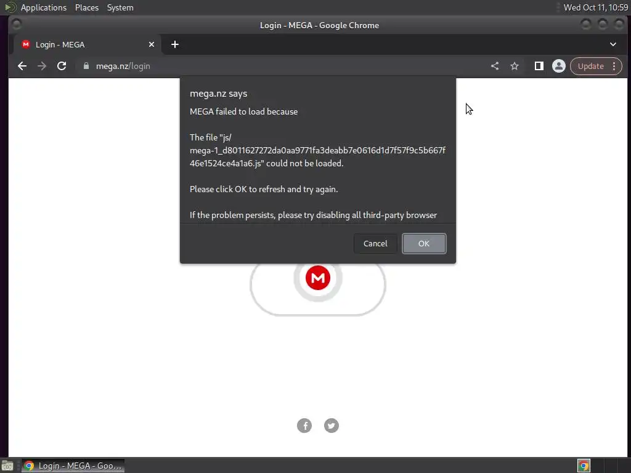This screenshot has width=631, height=473.
Task: Click the Chrome Update button
Action: click(x=590, y=66)
